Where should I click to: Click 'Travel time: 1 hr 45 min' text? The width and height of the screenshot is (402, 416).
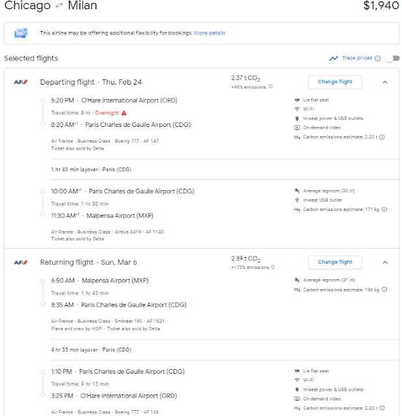(80, 293)
